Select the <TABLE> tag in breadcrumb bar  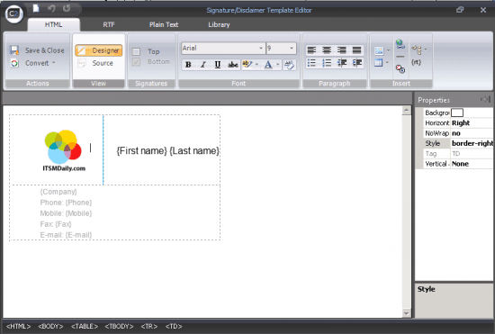pyautogui.click(x=85, y=327)
